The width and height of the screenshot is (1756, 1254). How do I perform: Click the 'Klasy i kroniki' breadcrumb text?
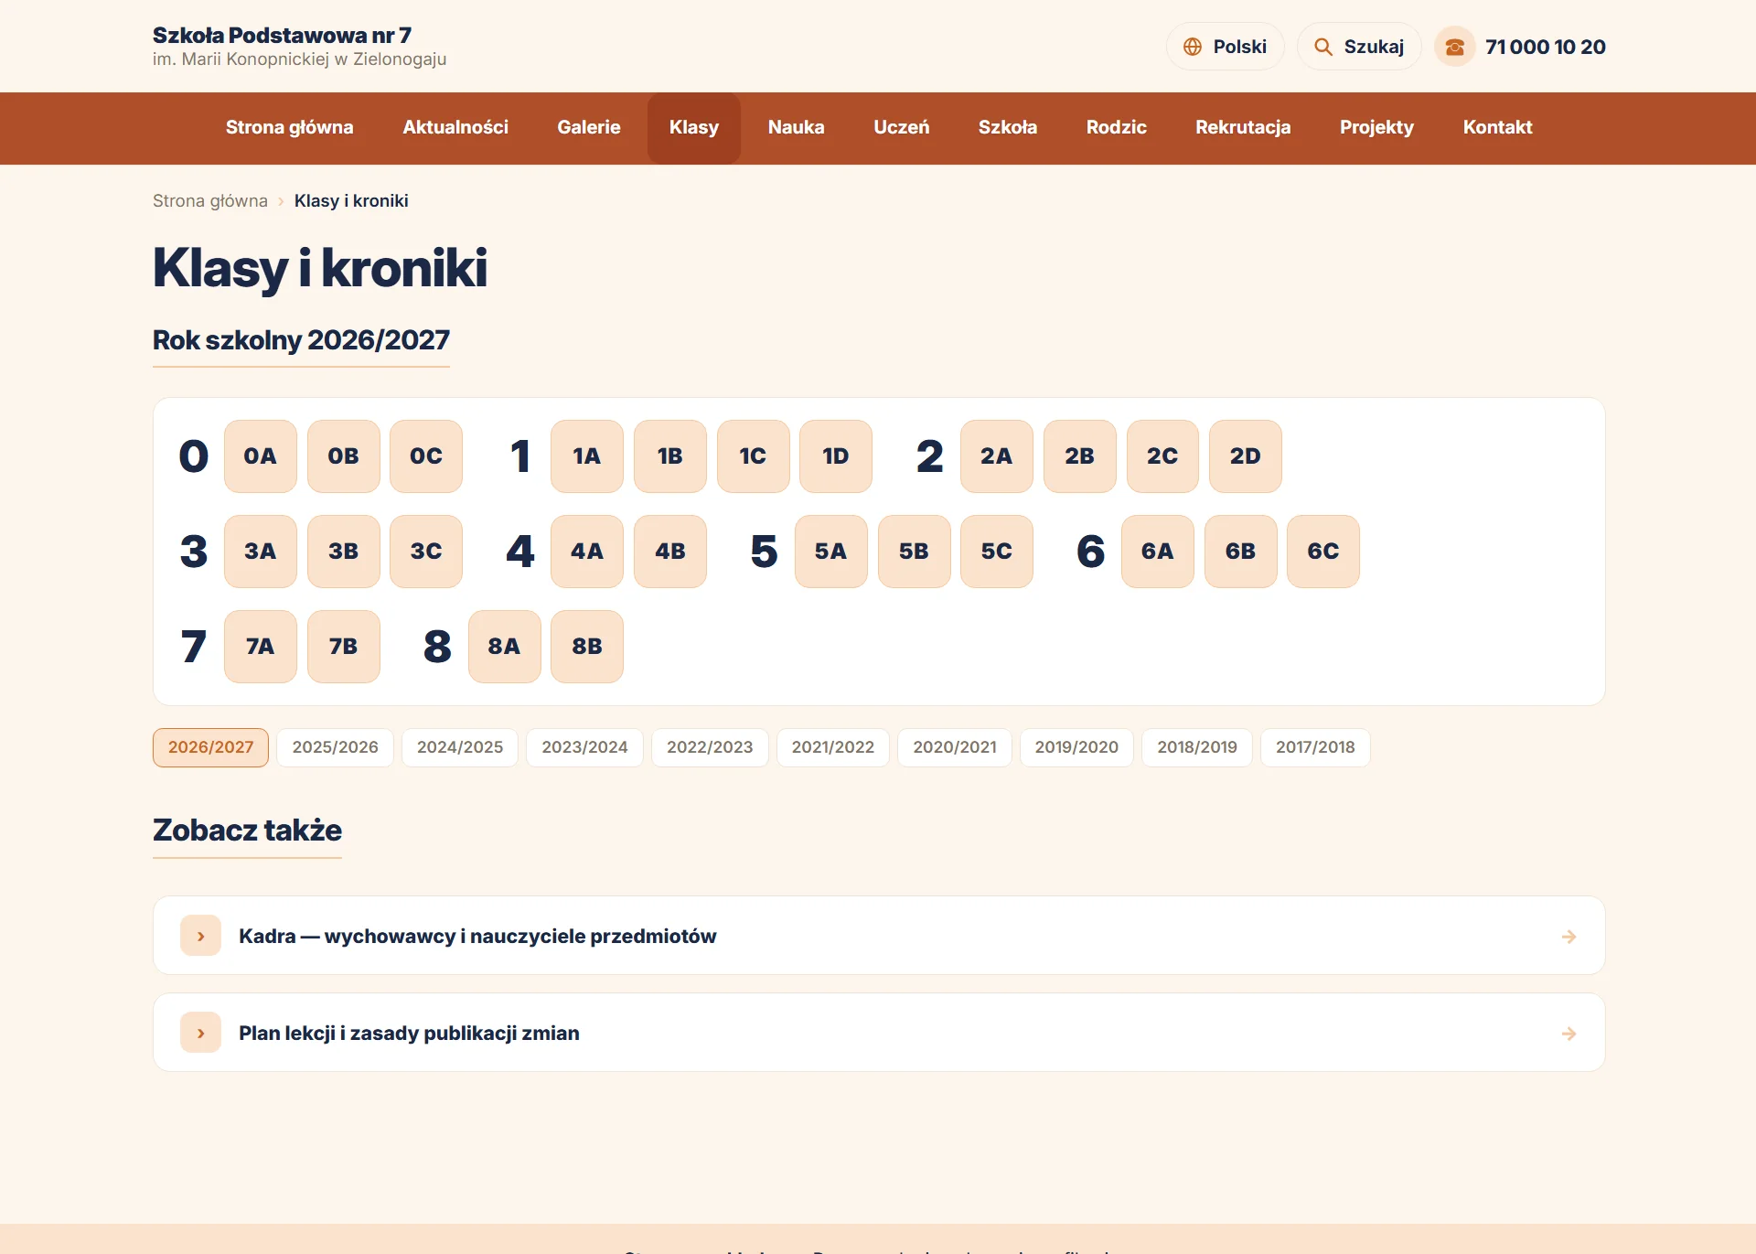(x=351, y=200)
